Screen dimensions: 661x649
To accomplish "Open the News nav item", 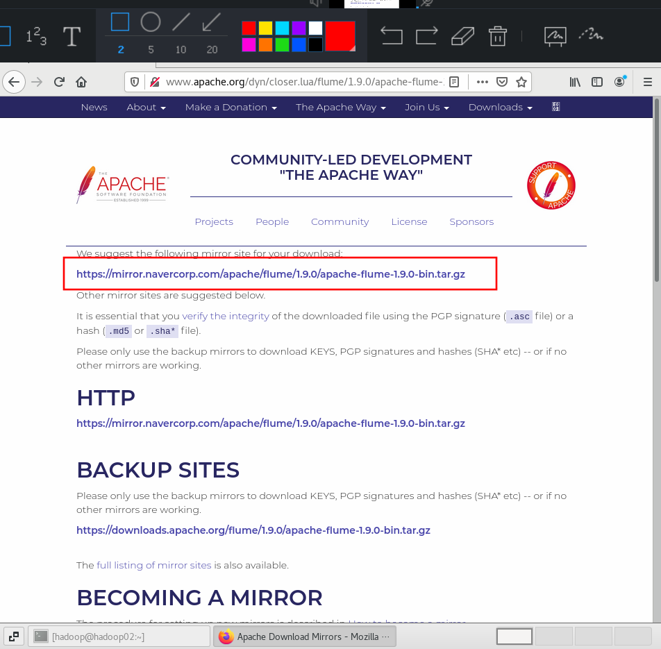I will coord(94,107).
